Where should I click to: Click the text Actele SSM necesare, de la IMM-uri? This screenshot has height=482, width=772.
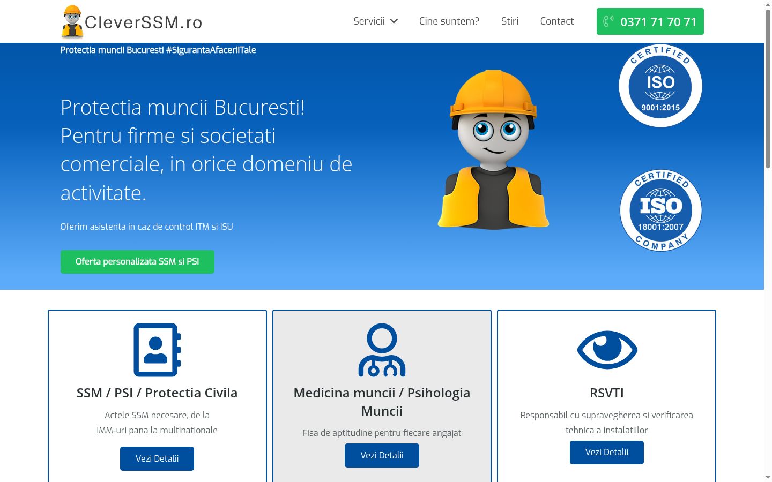(x=157, y=423)
